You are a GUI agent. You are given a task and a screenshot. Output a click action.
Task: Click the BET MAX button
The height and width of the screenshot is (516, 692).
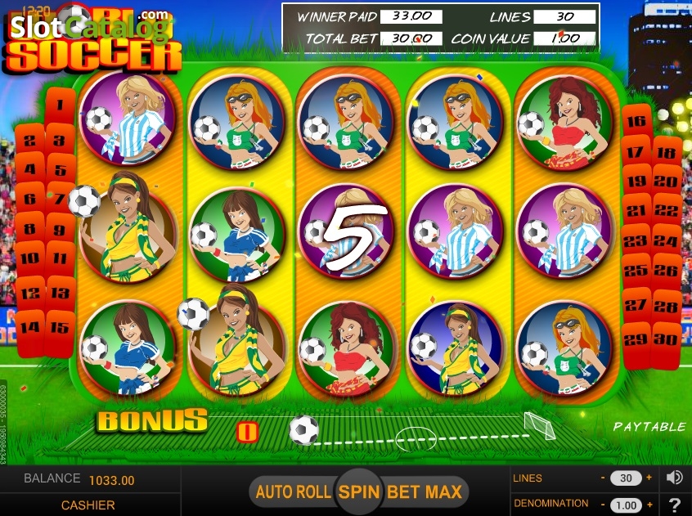click(424, 491)
